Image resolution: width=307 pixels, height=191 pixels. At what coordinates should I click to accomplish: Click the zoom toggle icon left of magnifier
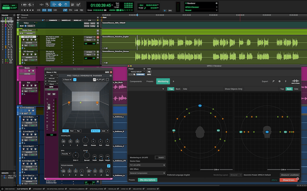(x=41, y=4)
